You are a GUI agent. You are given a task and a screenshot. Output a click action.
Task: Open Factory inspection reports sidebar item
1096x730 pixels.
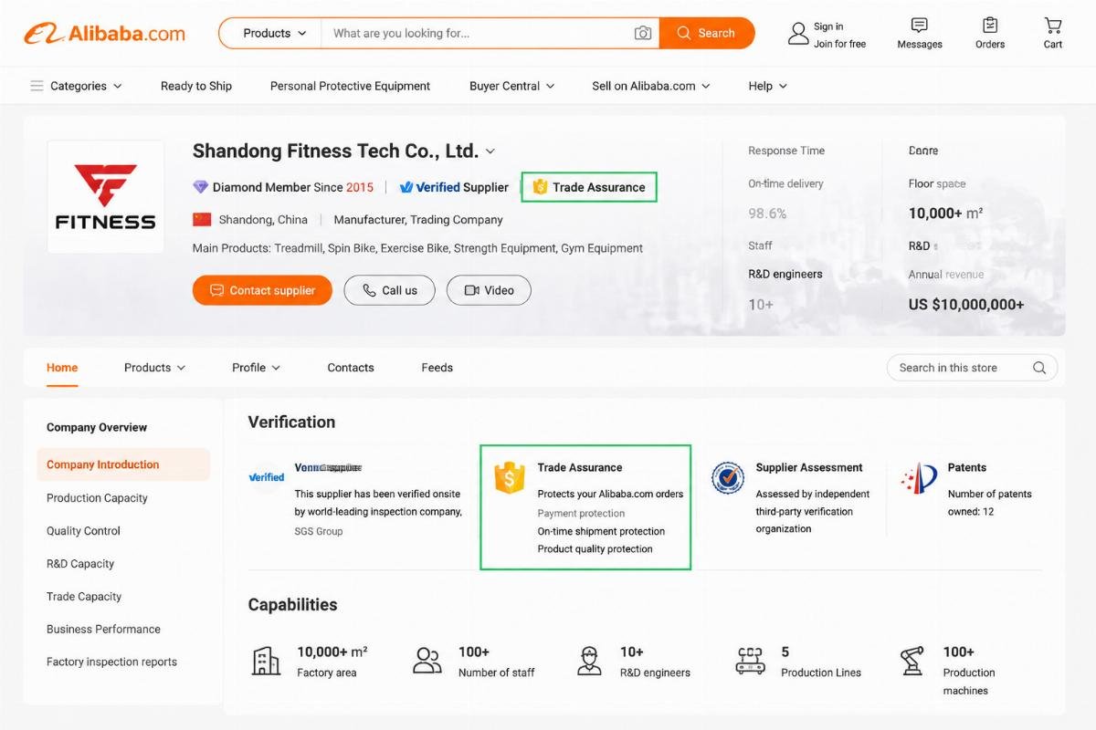111,662
